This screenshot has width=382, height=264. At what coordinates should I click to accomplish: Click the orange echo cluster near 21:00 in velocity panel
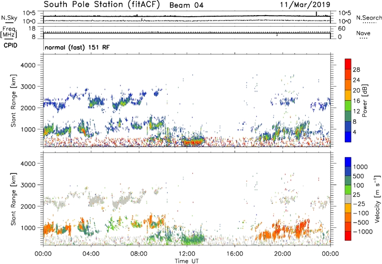(301, 227)
